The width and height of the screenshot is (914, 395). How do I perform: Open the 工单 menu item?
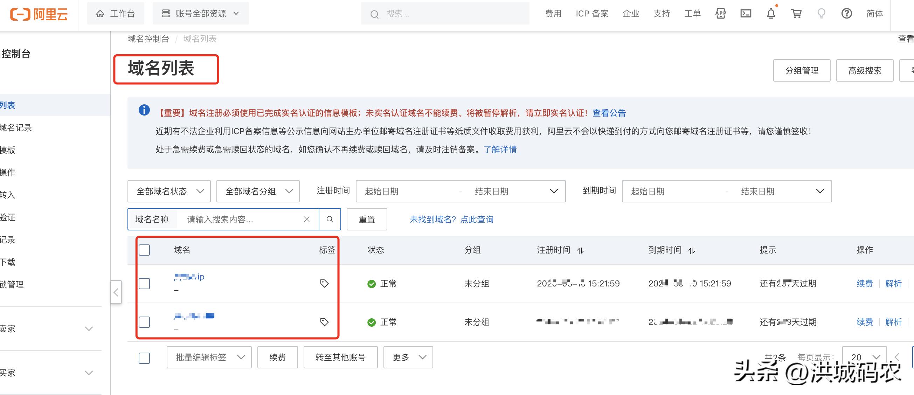coord(692,14)
